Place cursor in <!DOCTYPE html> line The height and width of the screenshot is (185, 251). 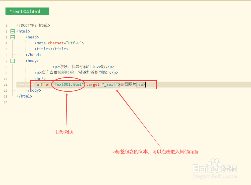(33, 25)
